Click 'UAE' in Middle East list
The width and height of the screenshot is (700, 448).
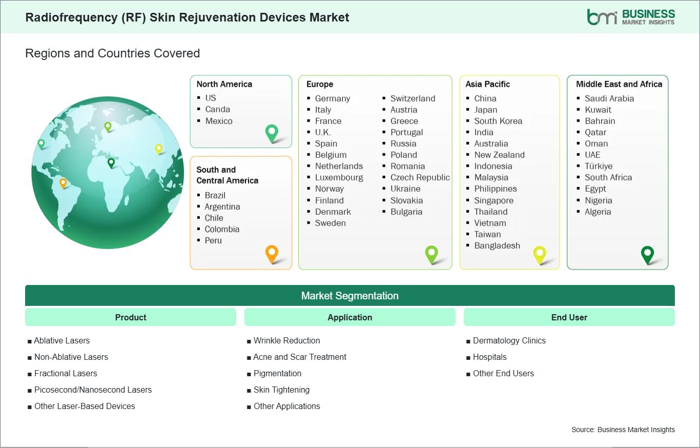coord(592,155)
